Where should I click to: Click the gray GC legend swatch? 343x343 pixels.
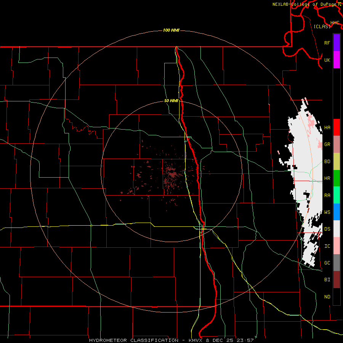point(337,263)
